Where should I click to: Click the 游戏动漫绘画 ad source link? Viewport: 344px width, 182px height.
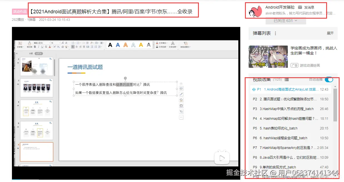310,66
